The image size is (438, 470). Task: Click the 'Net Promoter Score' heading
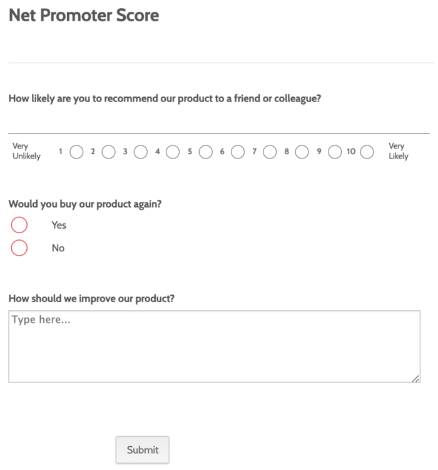(84, 15)
